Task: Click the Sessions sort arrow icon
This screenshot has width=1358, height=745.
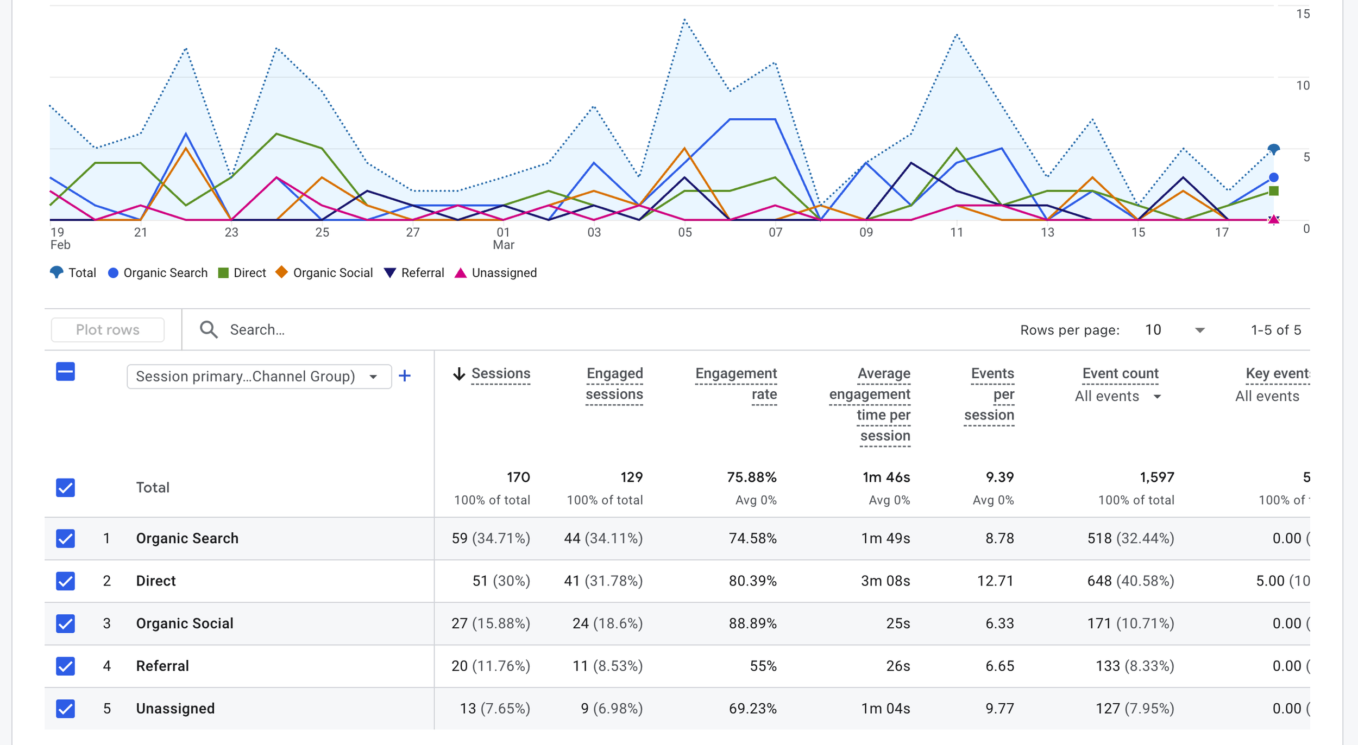Action: click(459, 374)
